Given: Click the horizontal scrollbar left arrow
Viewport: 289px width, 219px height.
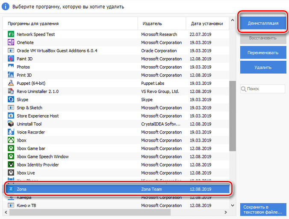Looking at the screenshot, I should tap(6, 212).
